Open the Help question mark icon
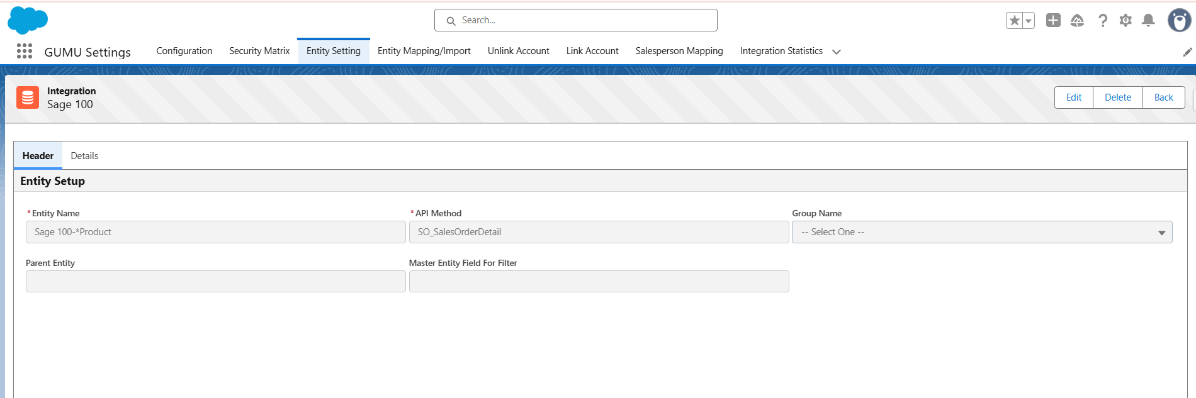 point(1102,21)
